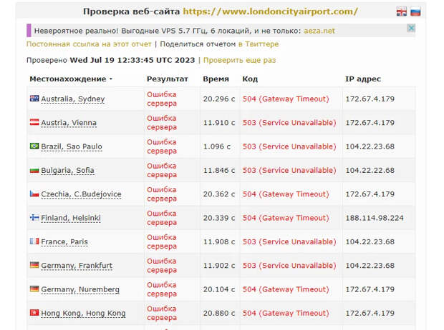Sort table by Местонахождение column arrow

(111, 79)
